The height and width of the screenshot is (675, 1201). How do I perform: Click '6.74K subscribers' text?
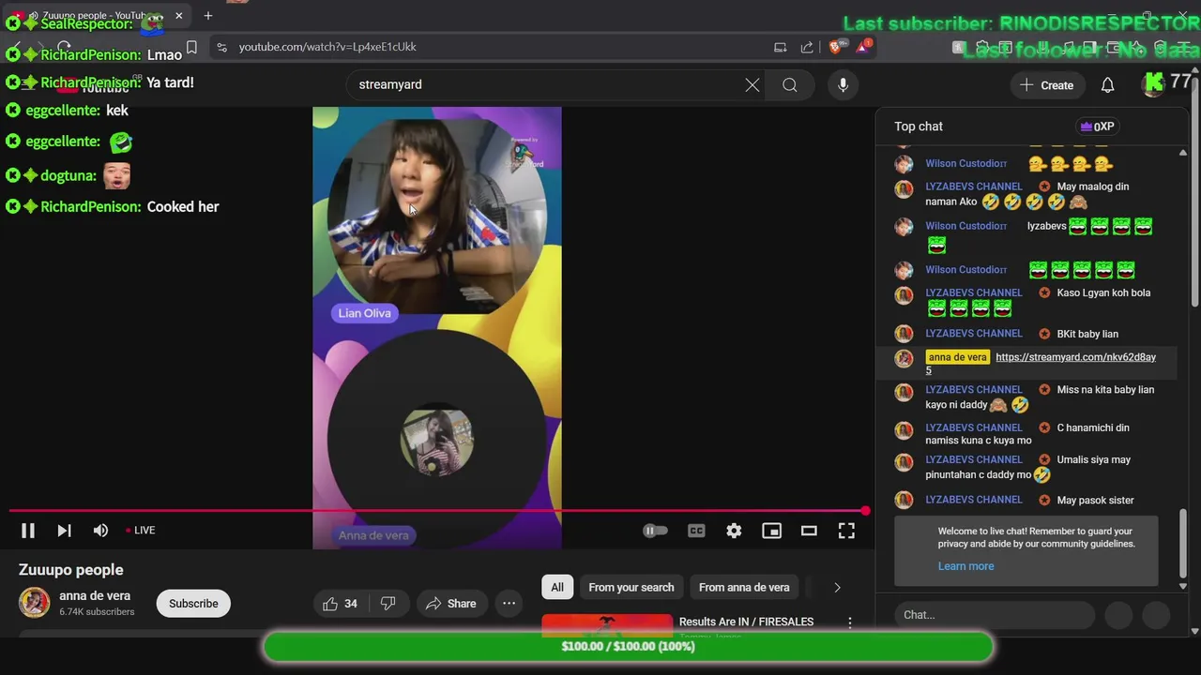pyautogui.click(x=97, y=612)
